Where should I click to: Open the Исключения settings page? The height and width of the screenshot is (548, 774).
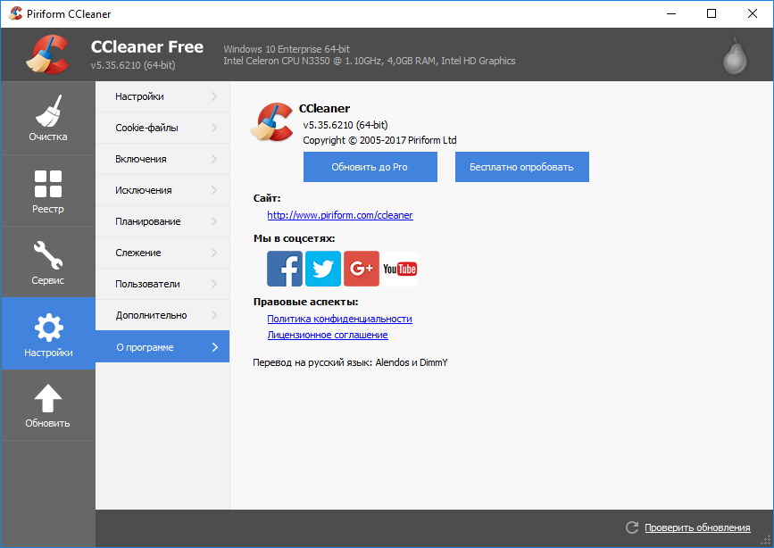pyautogui.click(x=162, y=190)
